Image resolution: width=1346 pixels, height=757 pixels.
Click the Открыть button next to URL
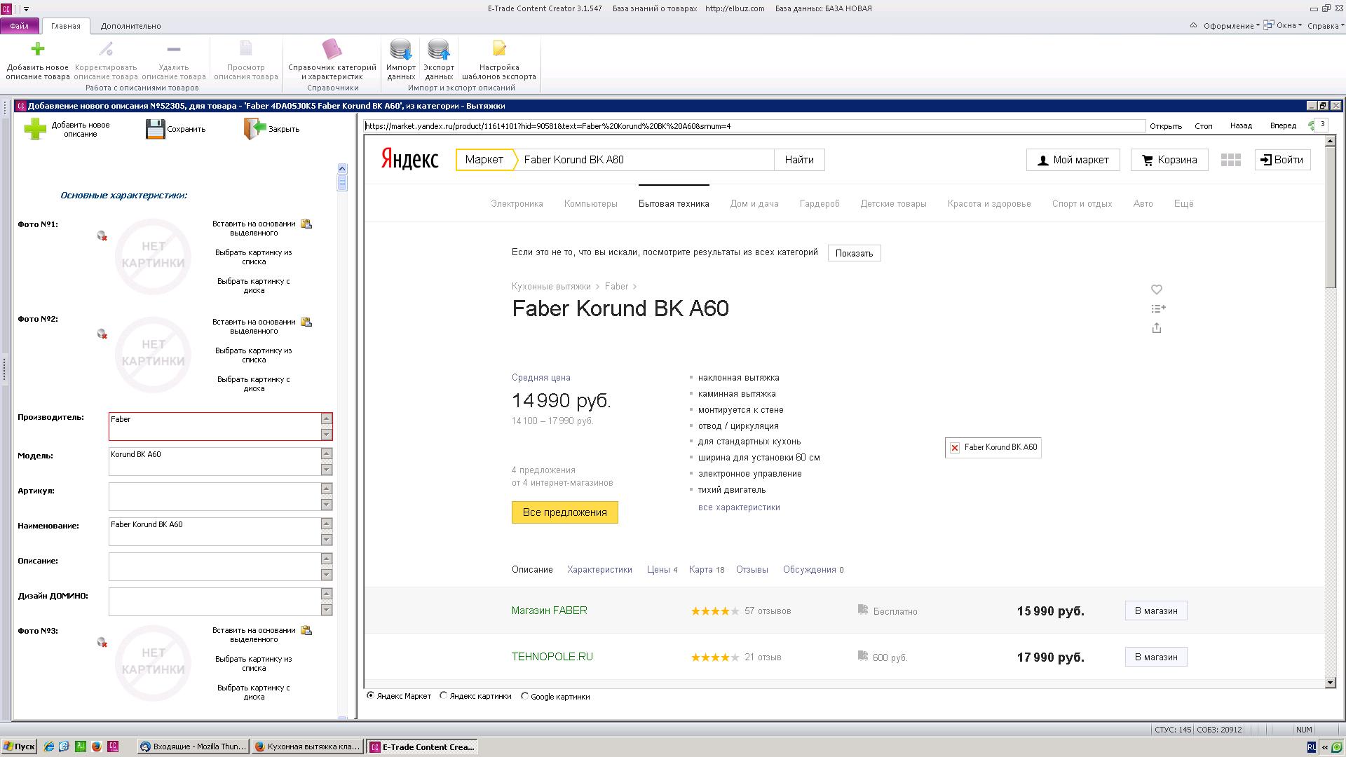(x=1166, y=126)
